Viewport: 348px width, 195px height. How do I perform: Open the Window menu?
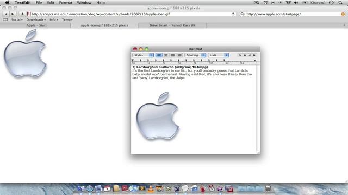tap(84, 3)
